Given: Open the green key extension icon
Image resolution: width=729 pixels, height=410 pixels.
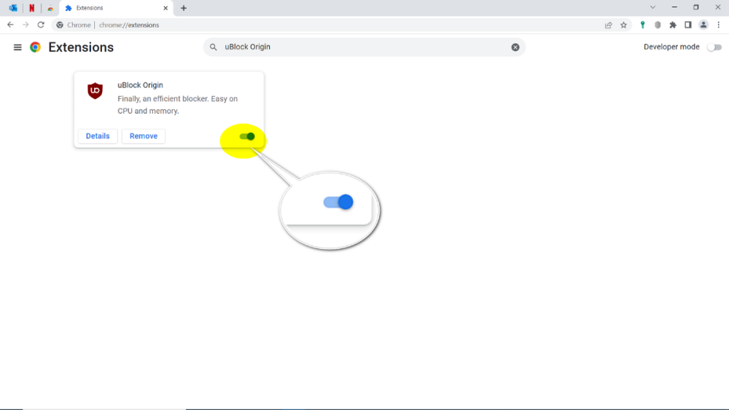Looking at the screenshot, I should point(642,25).
